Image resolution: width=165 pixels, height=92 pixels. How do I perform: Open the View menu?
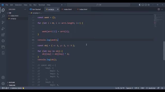click(x=26, y=5)
